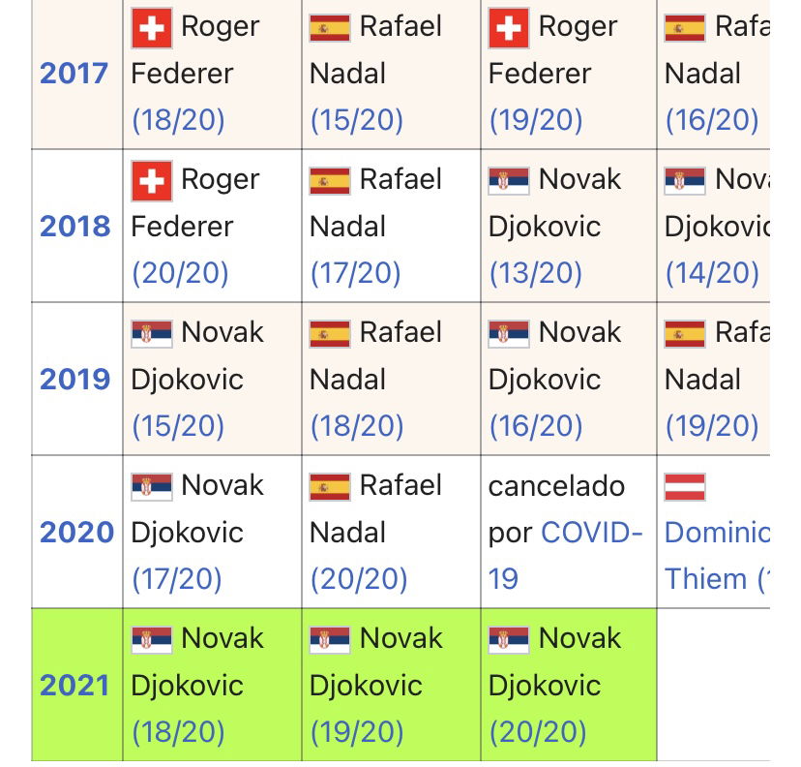The width and height of the screenshot is (801, 767).
Task: Click the (19/20) link in 2017 Federer cell
Action: coord(536,120)
